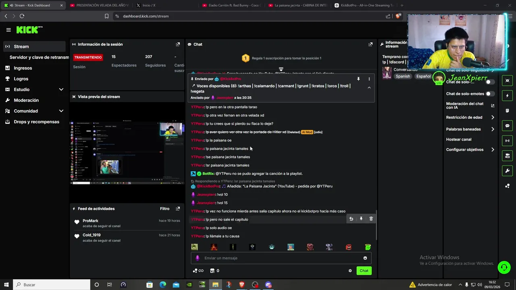Expand Configurar objetivos settings
This screenshot has height=290, width=516.
[x=470, y=149]
